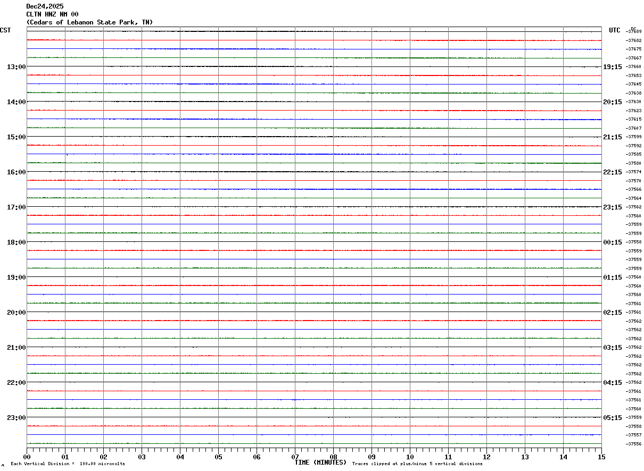Click the DC offset value "-37667"
Image resolution: width=644 pixels, height=471 pixels.
click(x=633, y=58)
